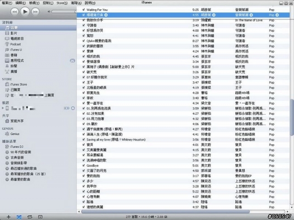294x220 pixels.
Task: Click the add playlist plus button
Action: tap(9, 217)
